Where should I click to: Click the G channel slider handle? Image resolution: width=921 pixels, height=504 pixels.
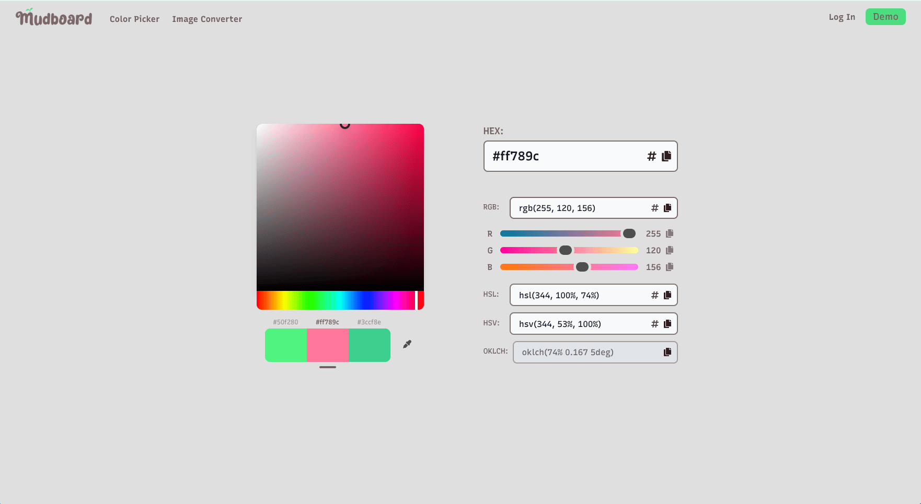tap(566, 250)
